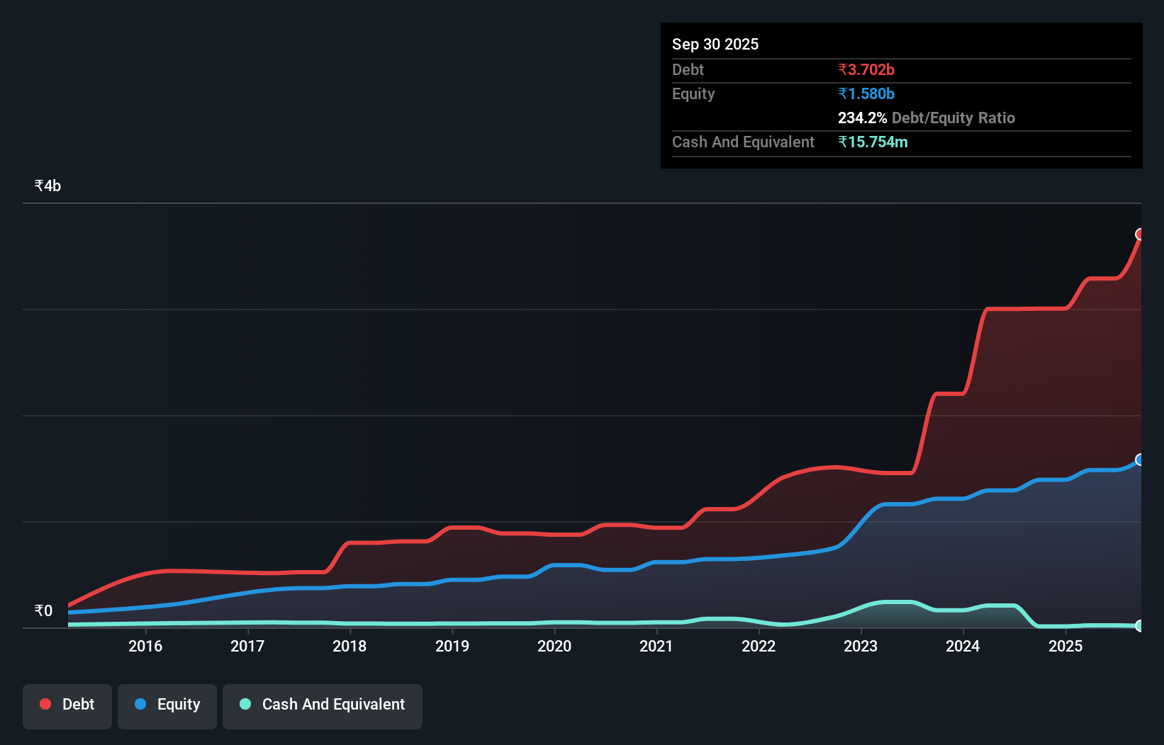
Task: Toggle the Equity series visibility
Action: coord(167,706)
